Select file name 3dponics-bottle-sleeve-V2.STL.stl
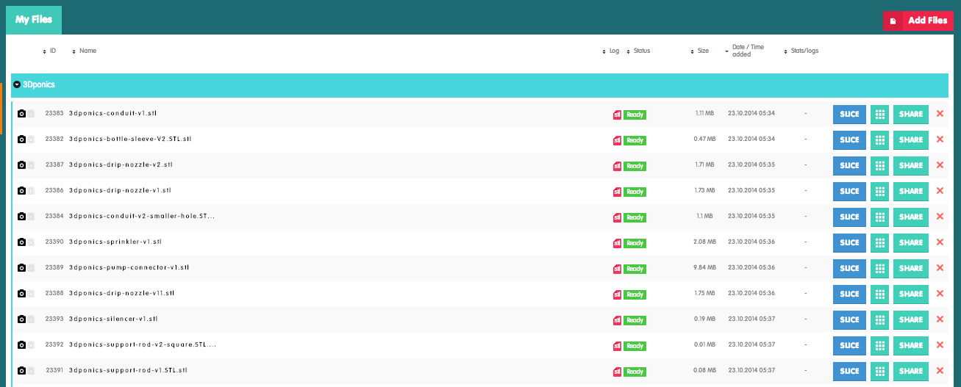This screenshot has height=387, width=961. click(x=130, y=139)
